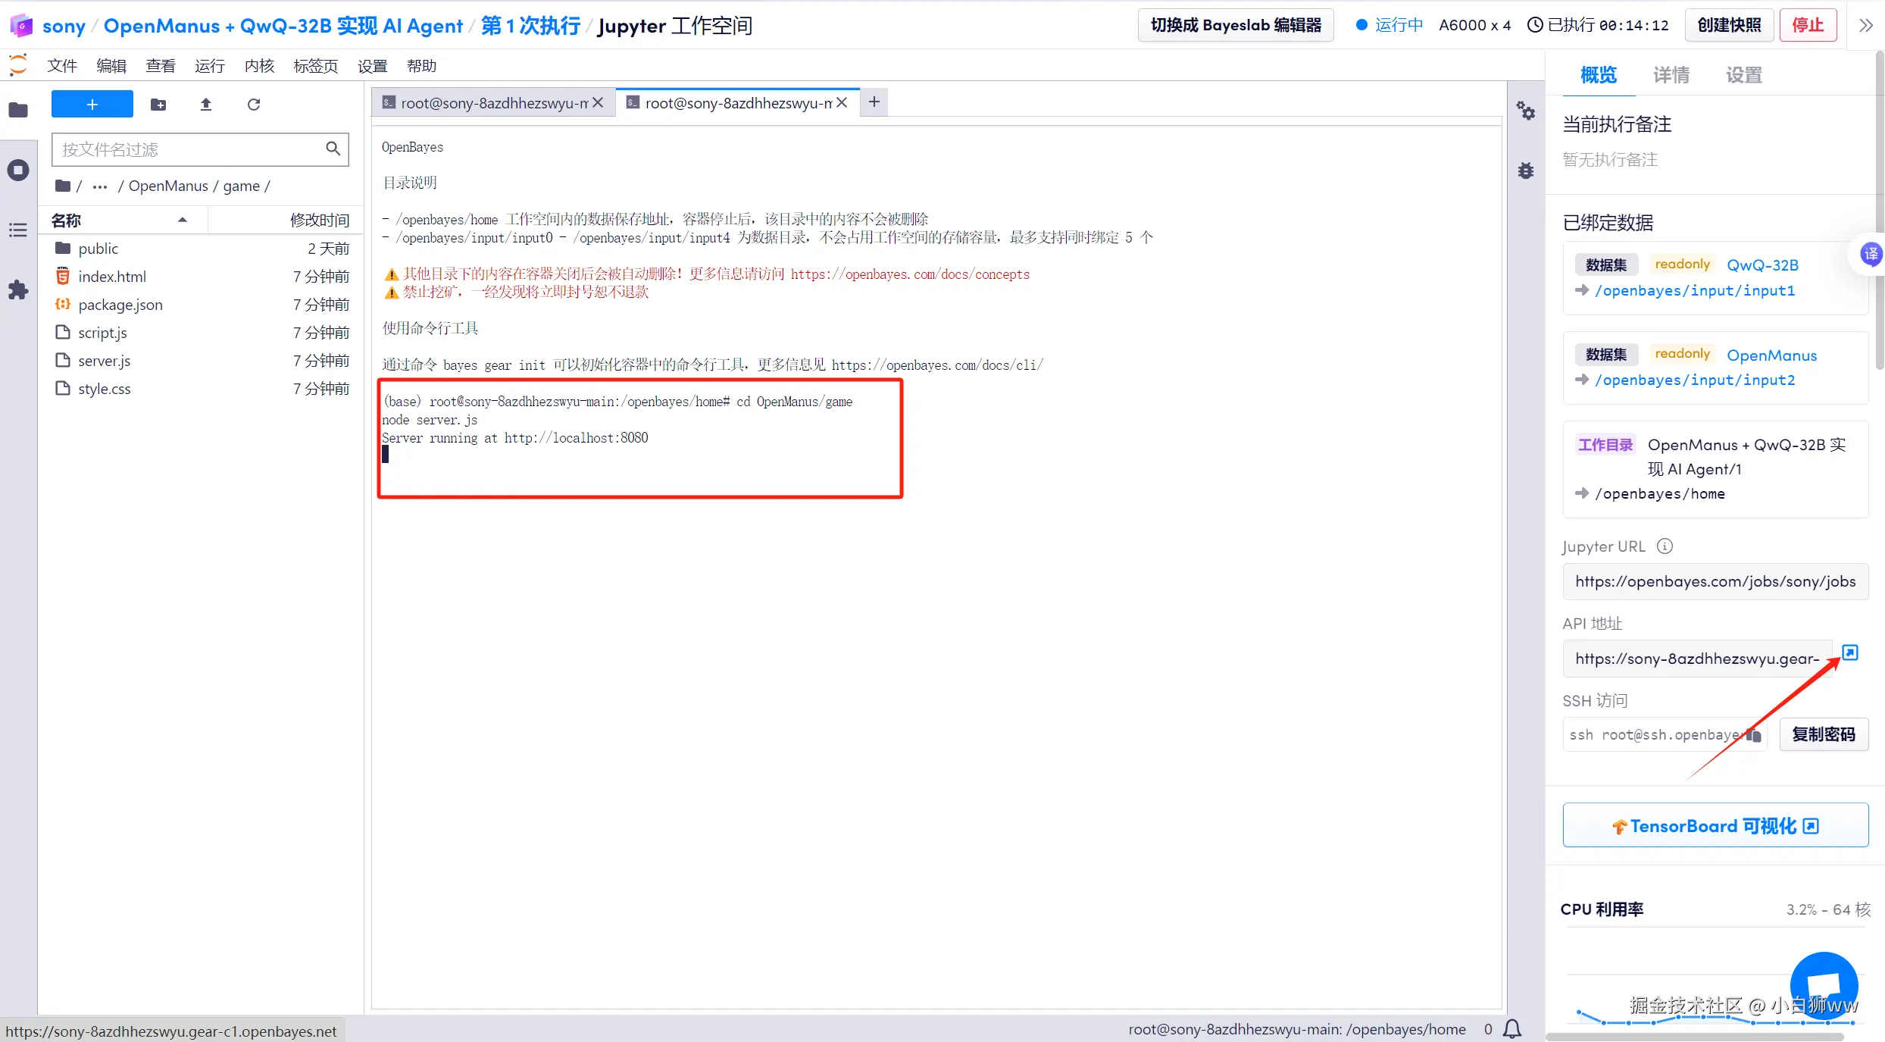Screen dimensions: 1885x1042
Task: Refresh the file browser list
Action: [254, 105]
